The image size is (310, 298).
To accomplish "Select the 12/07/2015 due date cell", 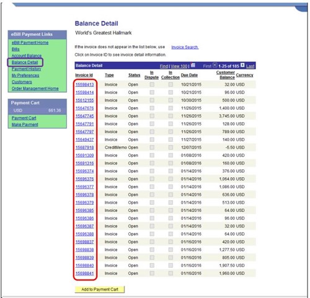I will pyautogui.click(x=191, y=147).
